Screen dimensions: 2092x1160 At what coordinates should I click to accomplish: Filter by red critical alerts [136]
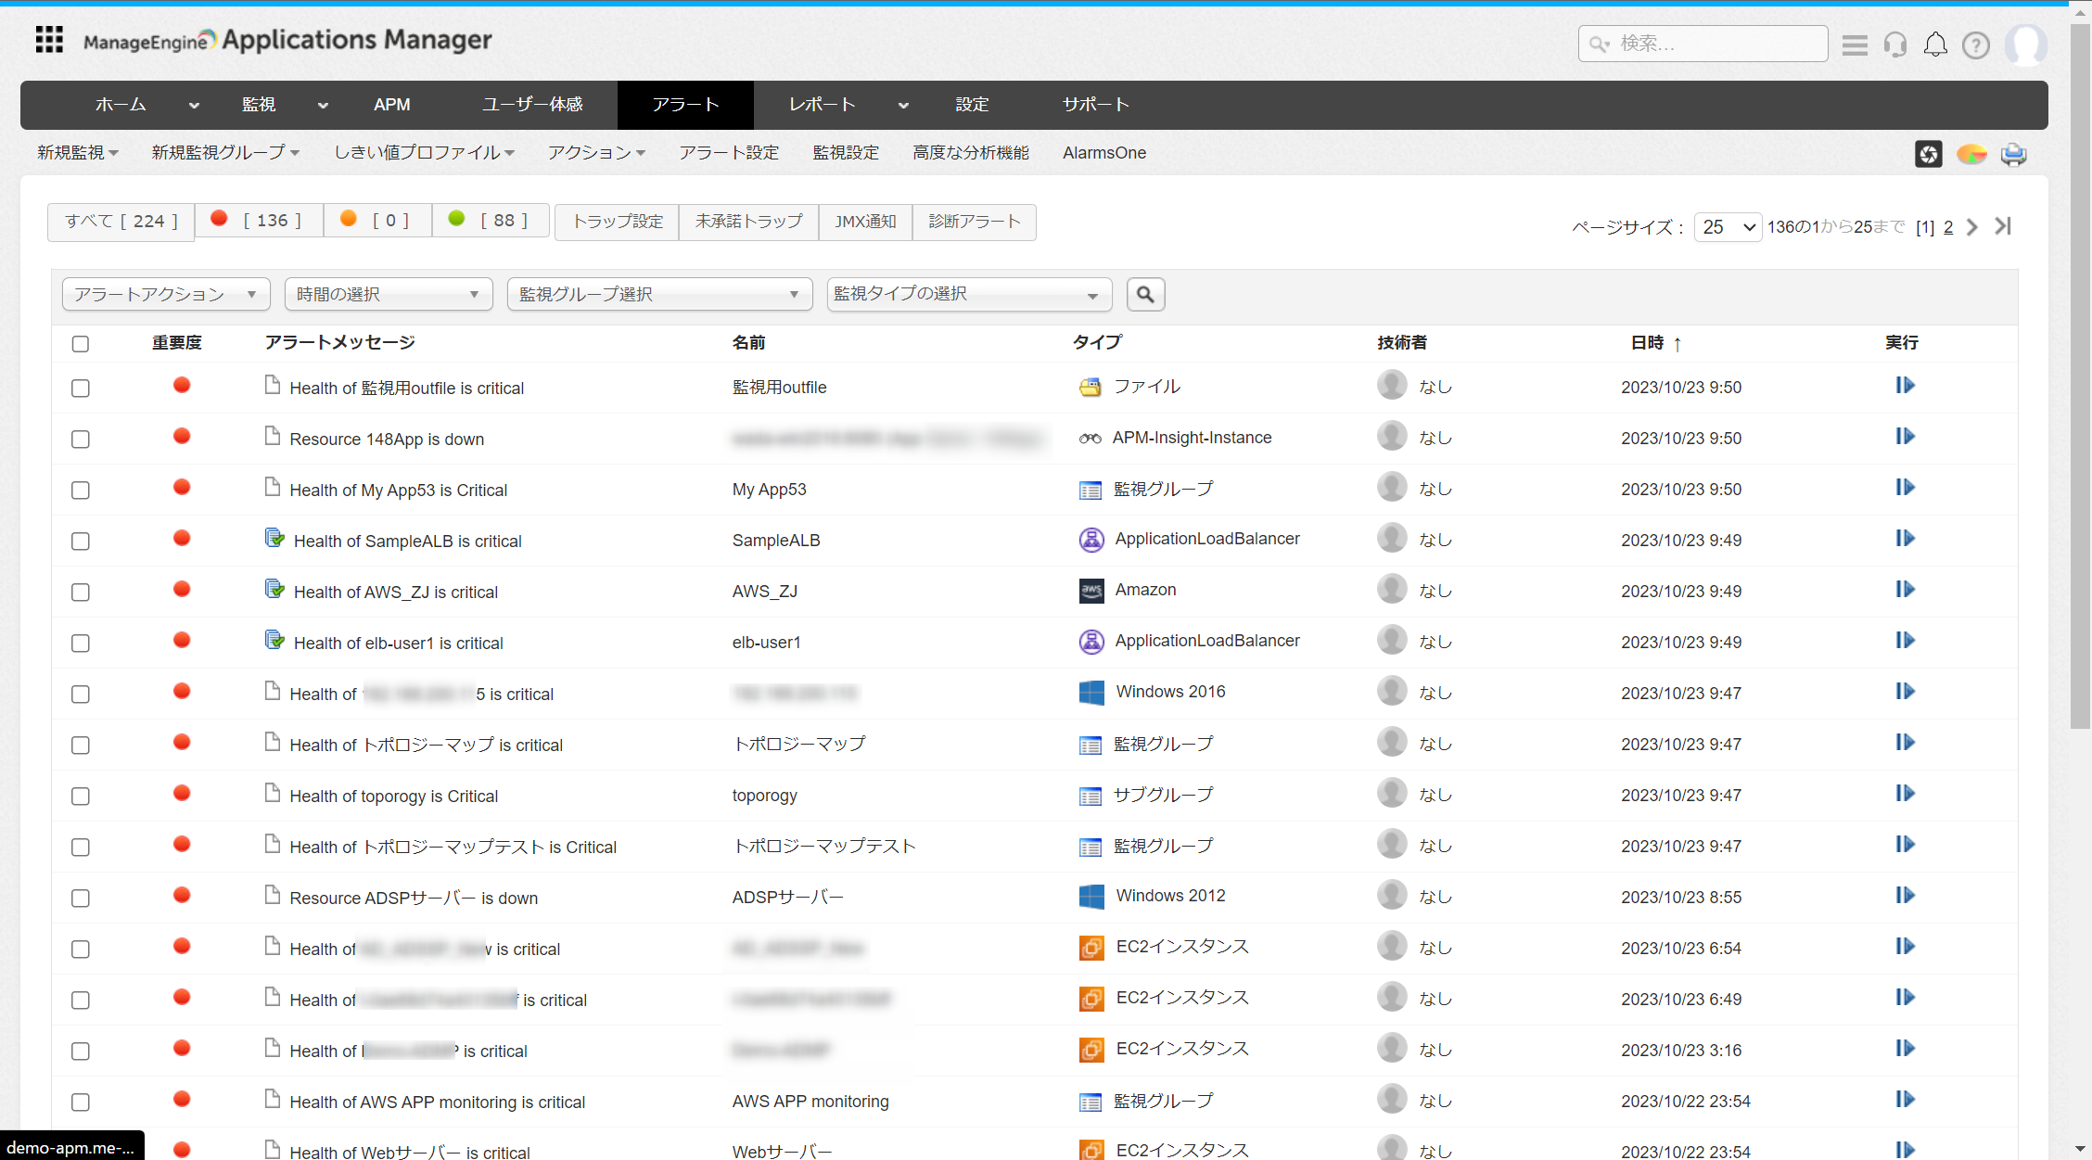258,221
